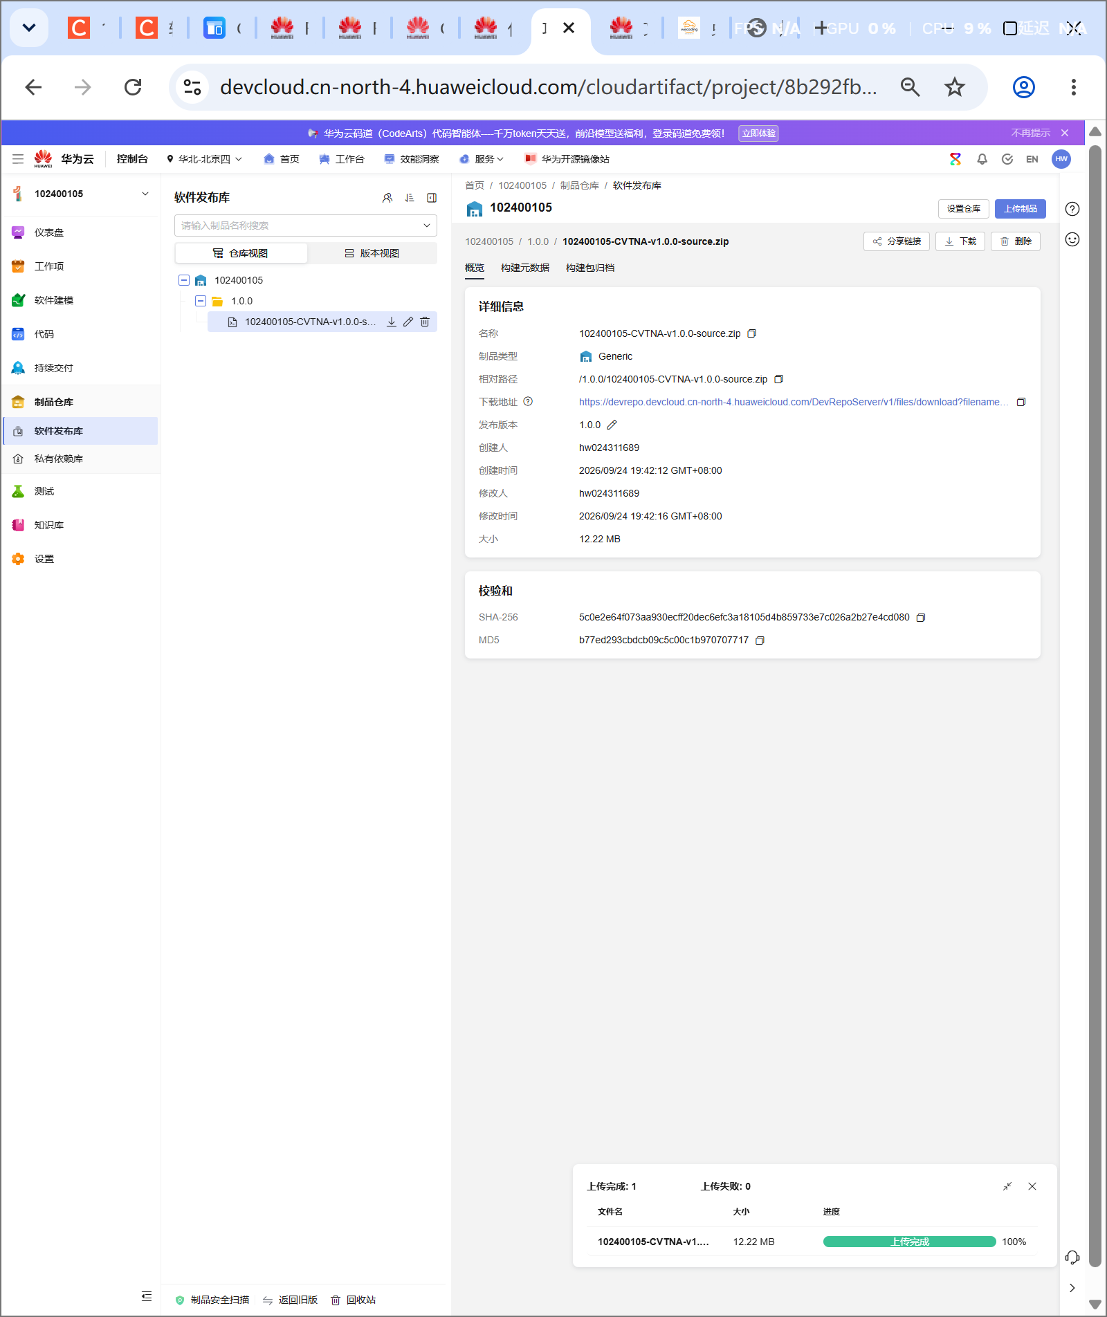
Task: Collapse panel icon in 软件发布库 header
Action: pos(432,198)
